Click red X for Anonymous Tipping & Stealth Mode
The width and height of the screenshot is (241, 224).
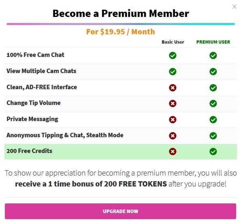(173, 136)
